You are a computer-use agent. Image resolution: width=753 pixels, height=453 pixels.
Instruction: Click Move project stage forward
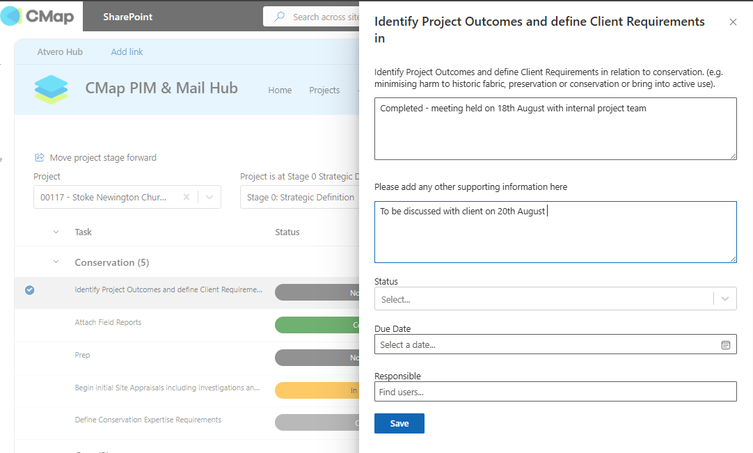(x=103, y=157)
